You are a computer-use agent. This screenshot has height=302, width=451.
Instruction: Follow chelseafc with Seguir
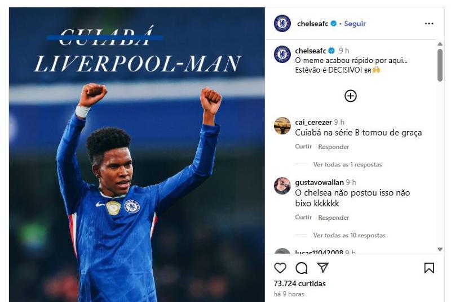coord(355,24)
